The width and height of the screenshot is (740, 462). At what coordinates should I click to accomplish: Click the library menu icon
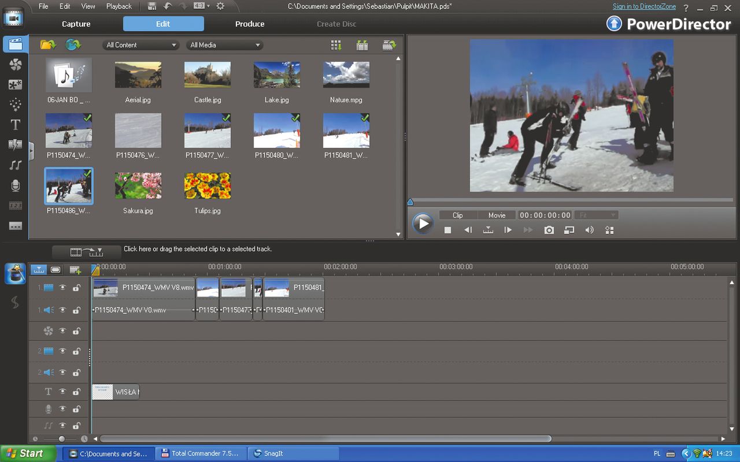click(x=389, y=45)
